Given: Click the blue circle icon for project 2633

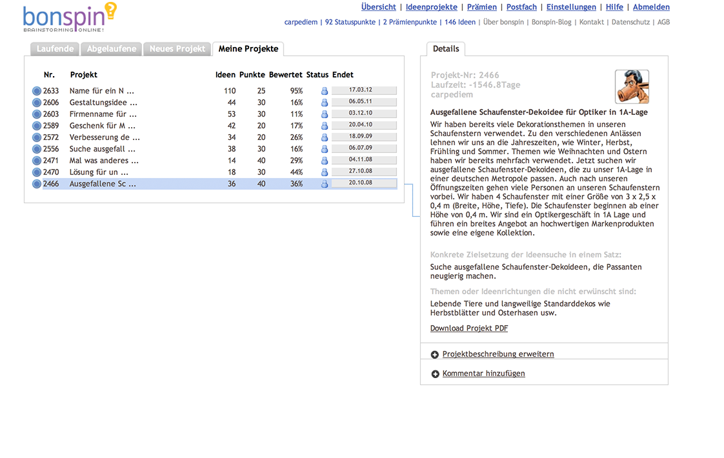Looking at the screenshot, I should [x=37, y=91].
